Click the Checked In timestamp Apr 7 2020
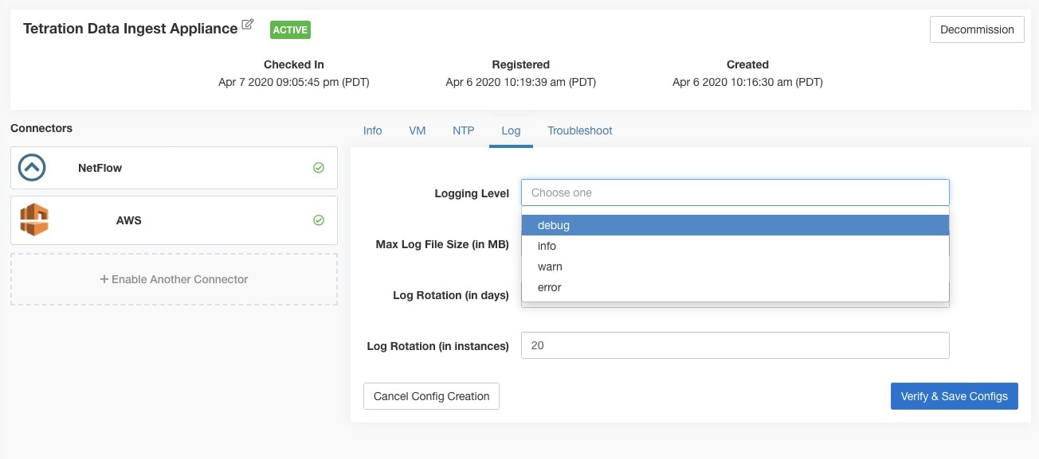 (x=294, y=82)
